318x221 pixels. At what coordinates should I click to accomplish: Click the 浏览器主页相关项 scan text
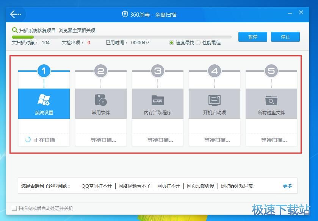coord(77,30)
